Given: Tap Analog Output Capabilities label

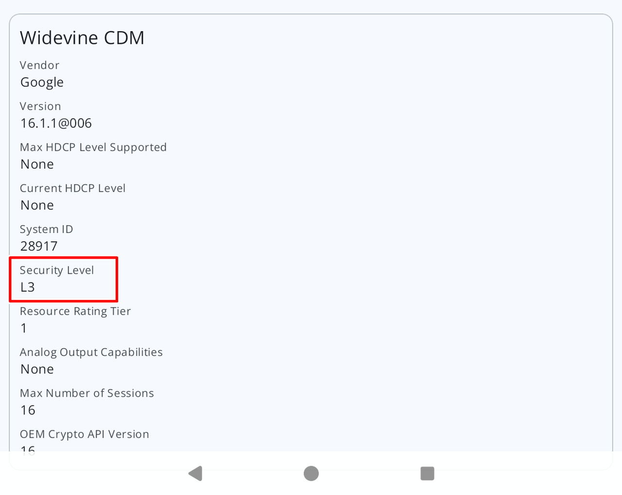Looking at the screenshot, I should coord(91,353).
